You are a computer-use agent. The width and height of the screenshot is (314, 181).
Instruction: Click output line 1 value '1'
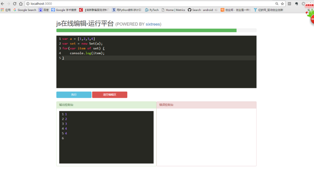(x=66, y=114)
